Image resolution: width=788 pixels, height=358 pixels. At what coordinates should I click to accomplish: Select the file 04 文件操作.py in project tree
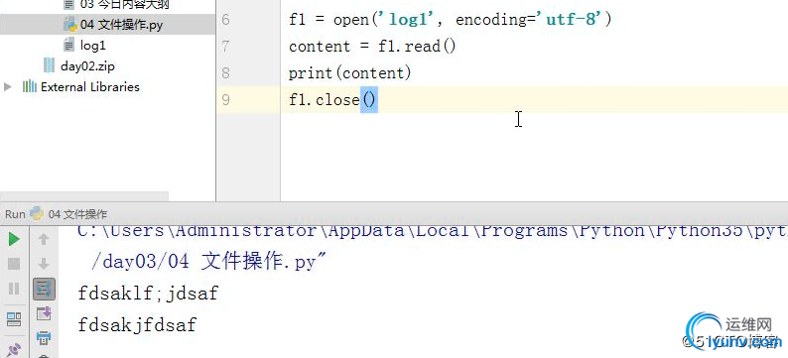121,25
